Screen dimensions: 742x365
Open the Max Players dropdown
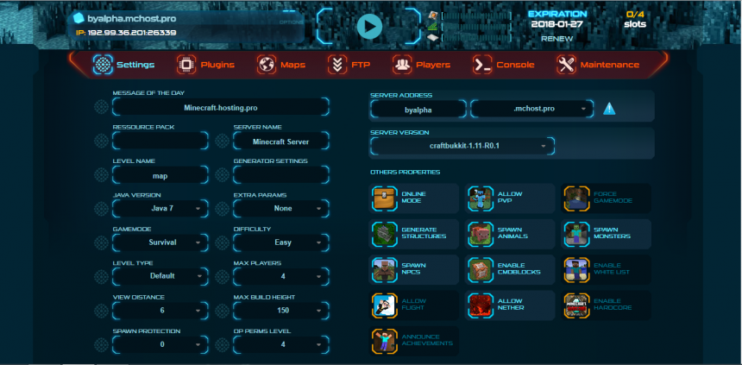tap(281, 276)
